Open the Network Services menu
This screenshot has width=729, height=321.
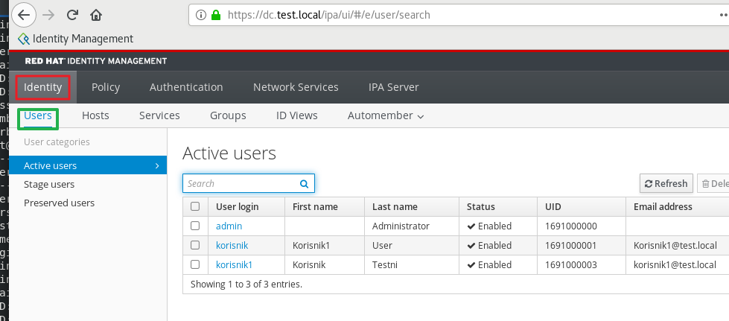coord(296,87)
